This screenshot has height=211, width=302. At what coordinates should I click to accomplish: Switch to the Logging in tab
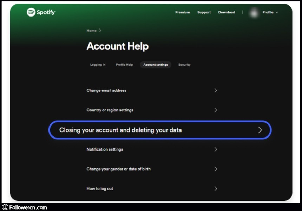[x=98, y=65]
